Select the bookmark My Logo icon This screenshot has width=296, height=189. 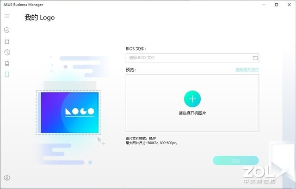point(7,74)
